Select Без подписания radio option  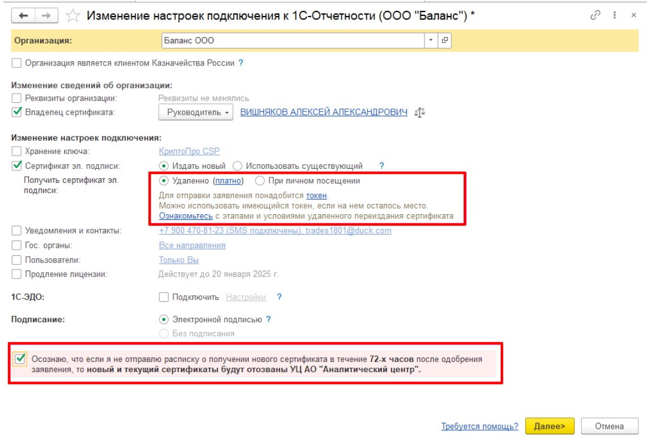(x=164, y=334)
